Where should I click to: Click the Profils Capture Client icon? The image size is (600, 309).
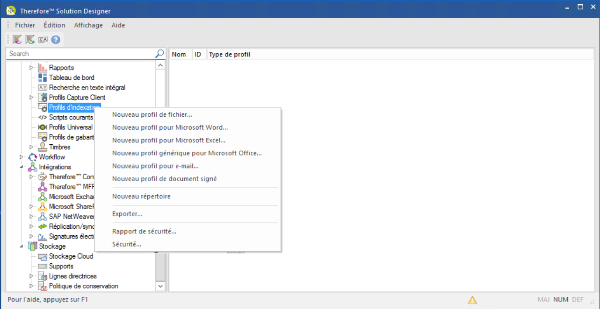[x=43, y=98]
